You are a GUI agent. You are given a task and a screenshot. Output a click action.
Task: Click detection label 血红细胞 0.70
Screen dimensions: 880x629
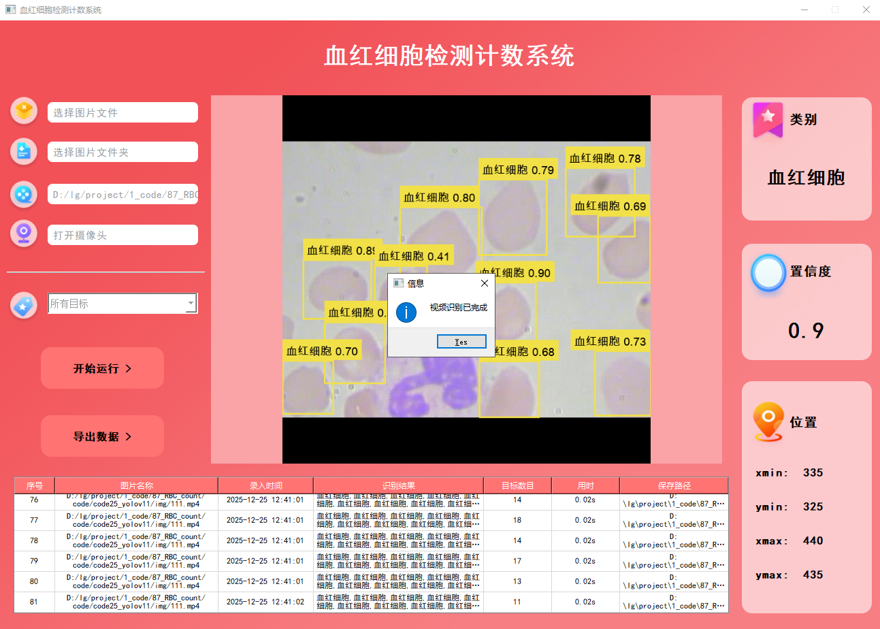click(x=322, y=351)
